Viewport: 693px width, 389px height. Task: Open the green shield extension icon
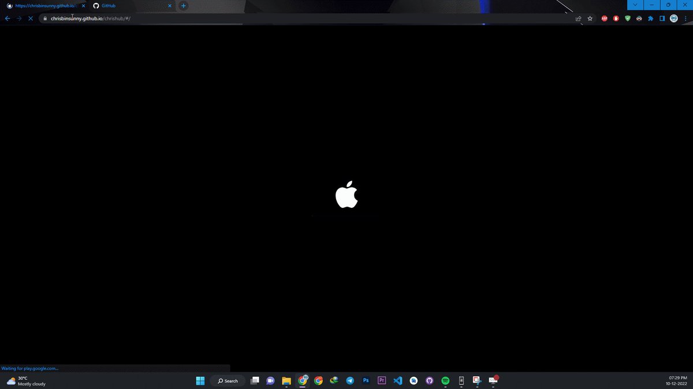pos(628,18)
